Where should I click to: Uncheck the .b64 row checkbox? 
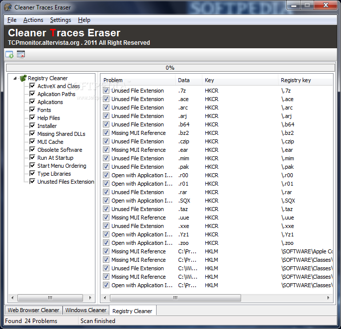pos(106,124)
